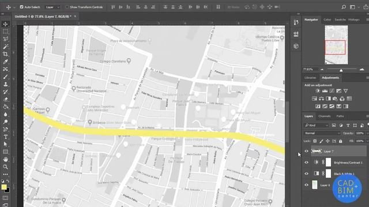Switch to the Libraries tab
This screenshot has width=369, height=207.
(310, 78)
